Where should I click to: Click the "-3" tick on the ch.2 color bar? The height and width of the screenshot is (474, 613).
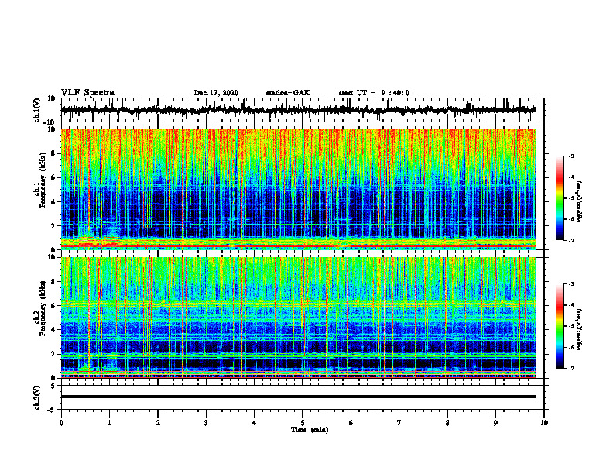(x=571, y=284)
